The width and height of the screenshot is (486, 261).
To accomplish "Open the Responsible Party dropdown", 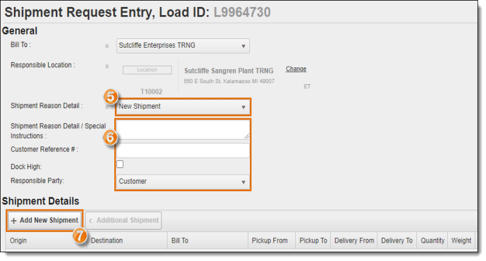I will [183, 182].
